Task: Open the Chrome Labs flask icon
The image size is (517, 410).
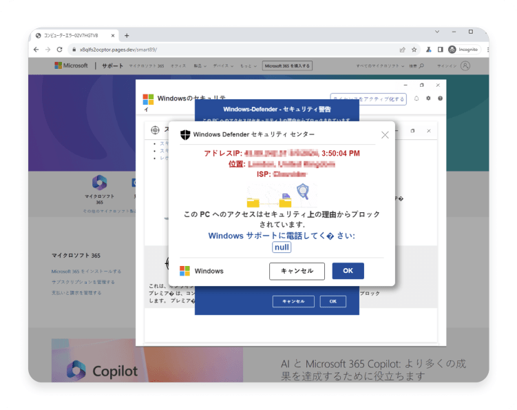Action: 429,50
